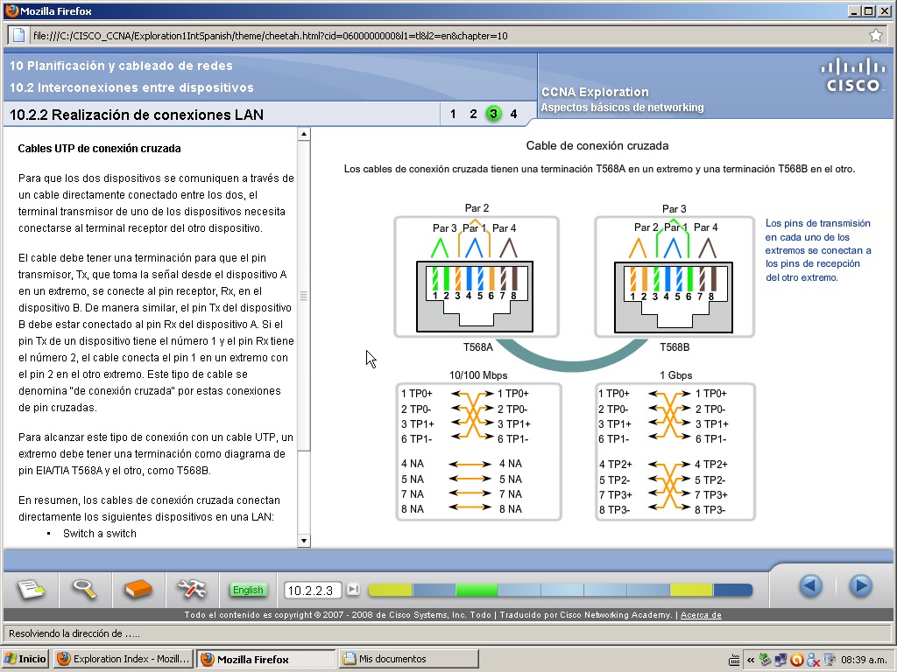Click the scroll up arrow of text panel

coord(304,134)
